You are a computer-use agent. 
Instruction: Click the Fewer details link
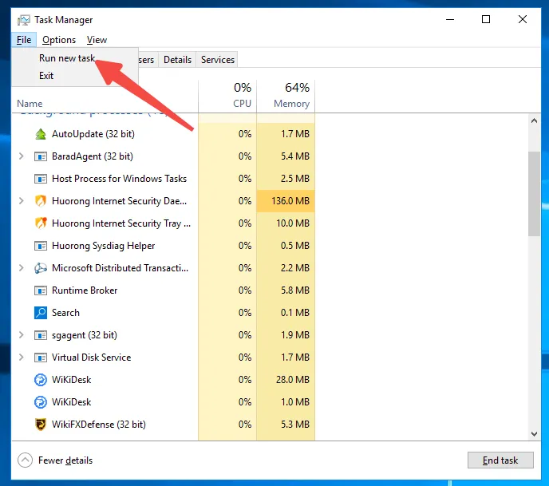point(65,460)
